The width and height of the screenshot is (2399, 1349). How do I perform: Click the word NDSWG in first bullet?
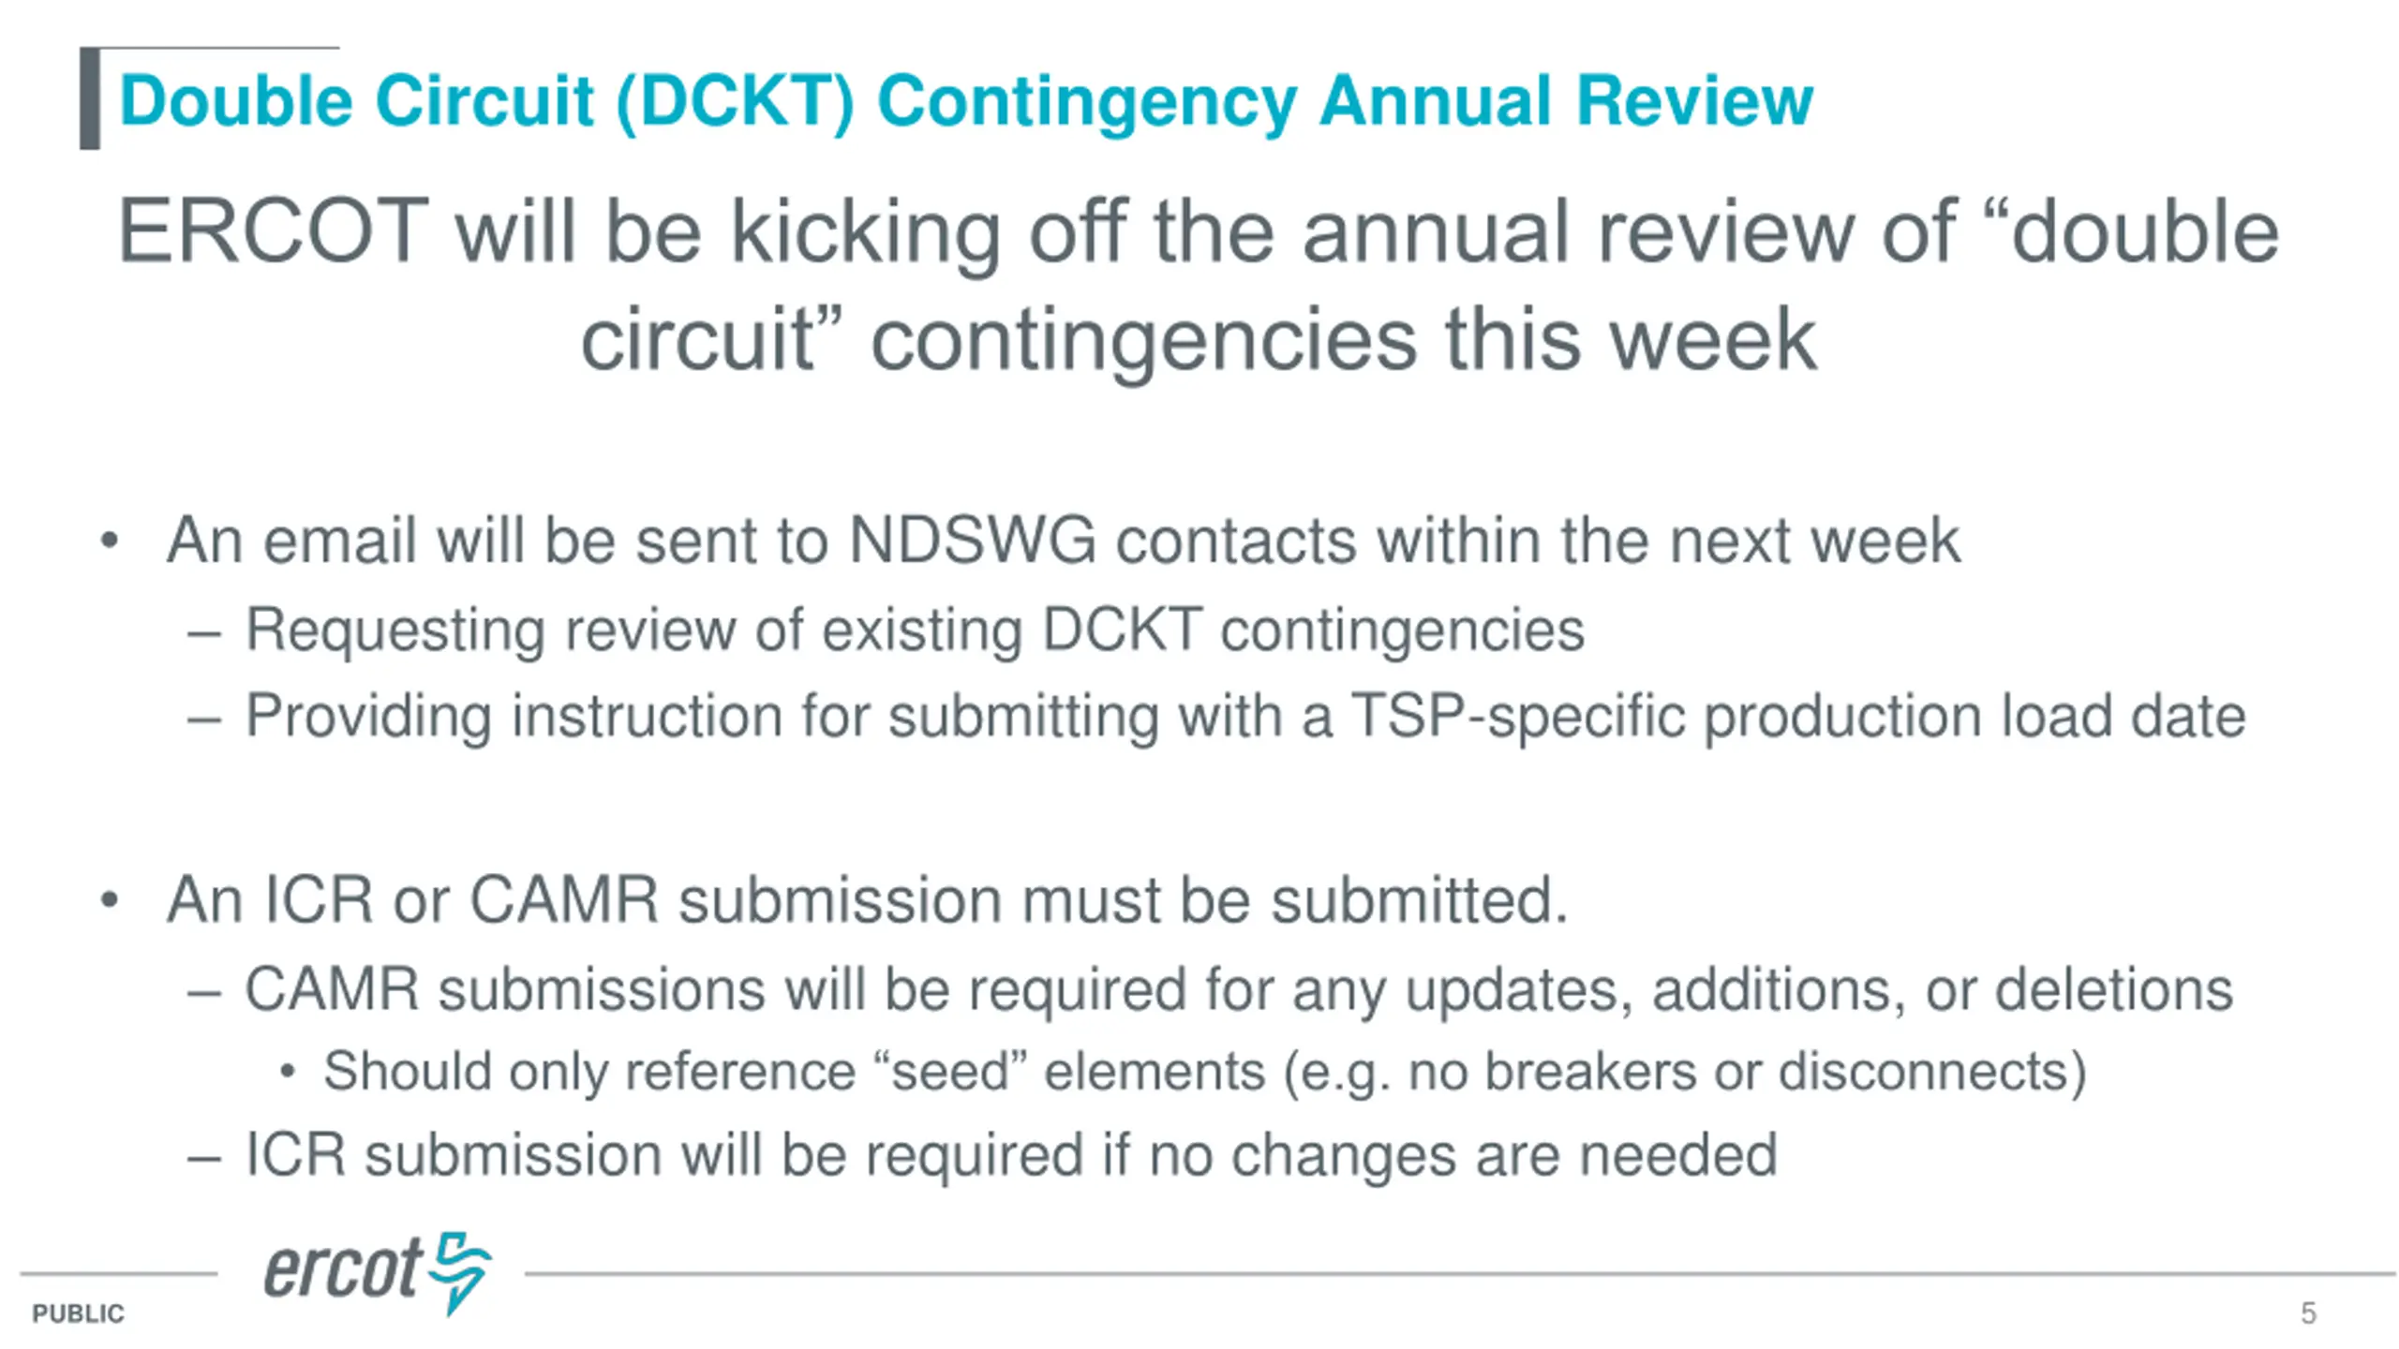point(972,541)
